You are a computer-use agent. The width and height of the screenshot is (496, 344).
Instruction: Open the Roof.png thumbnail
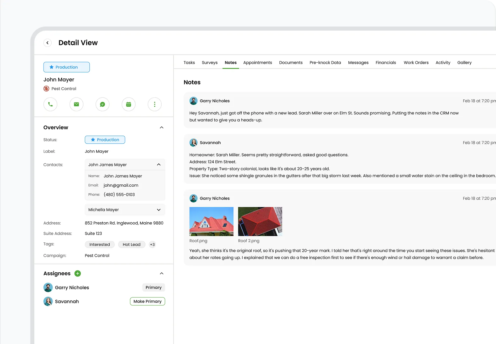tap(211, 221)
